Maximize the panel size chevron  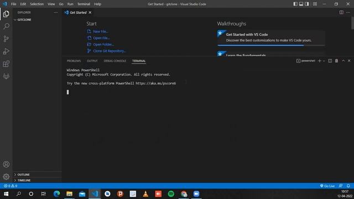coord(343,61)
